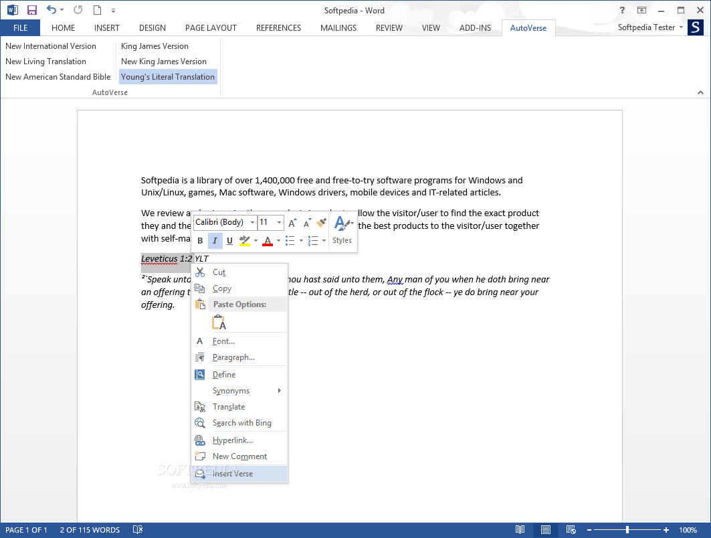Apply yellow text highlight color

pos(245,241)
